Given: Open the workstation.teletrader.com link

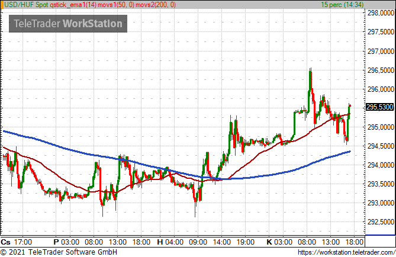Looking at the screenshot, I should [x=346, y=252].
